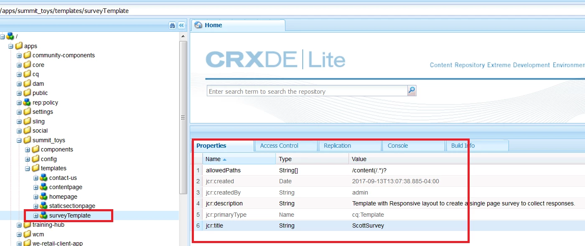585x246 pixels.
Task: Select the surveyTemplate tree item
Action: [x=70, y=215]
